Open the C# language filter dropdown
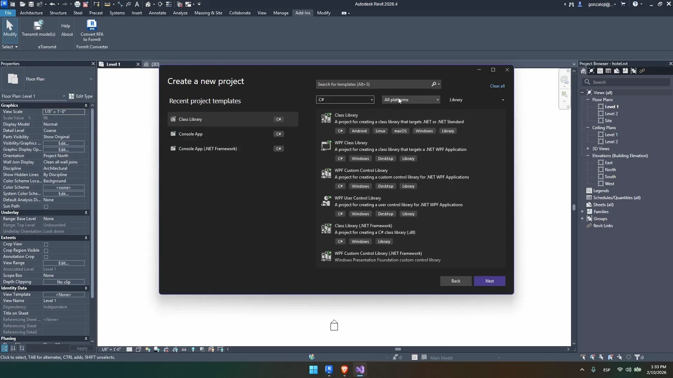Screen dimensions: 673x378 click(345, 100)
